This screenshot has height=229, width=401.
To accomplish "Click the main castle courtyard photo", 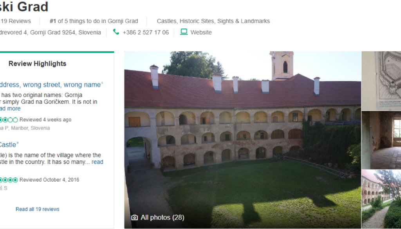I will (x=242, y=140).
